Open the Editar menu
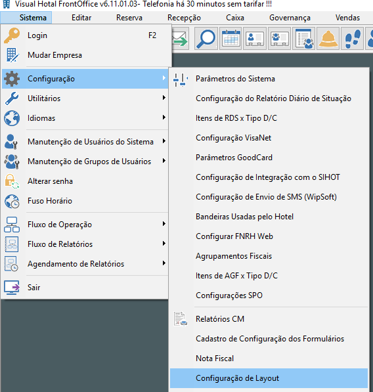 click(x=81, y=18)
